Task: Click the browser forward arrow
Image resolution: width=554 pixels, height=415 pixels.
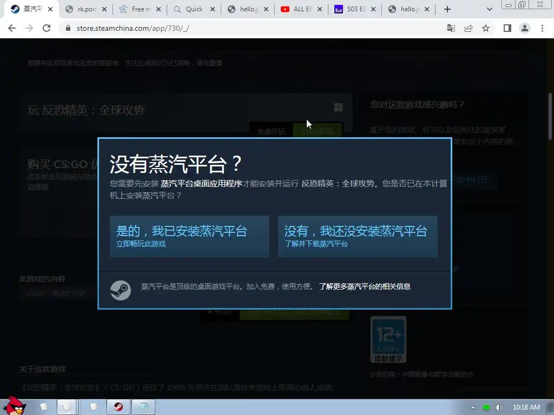Action: click(x=29, y=28)
